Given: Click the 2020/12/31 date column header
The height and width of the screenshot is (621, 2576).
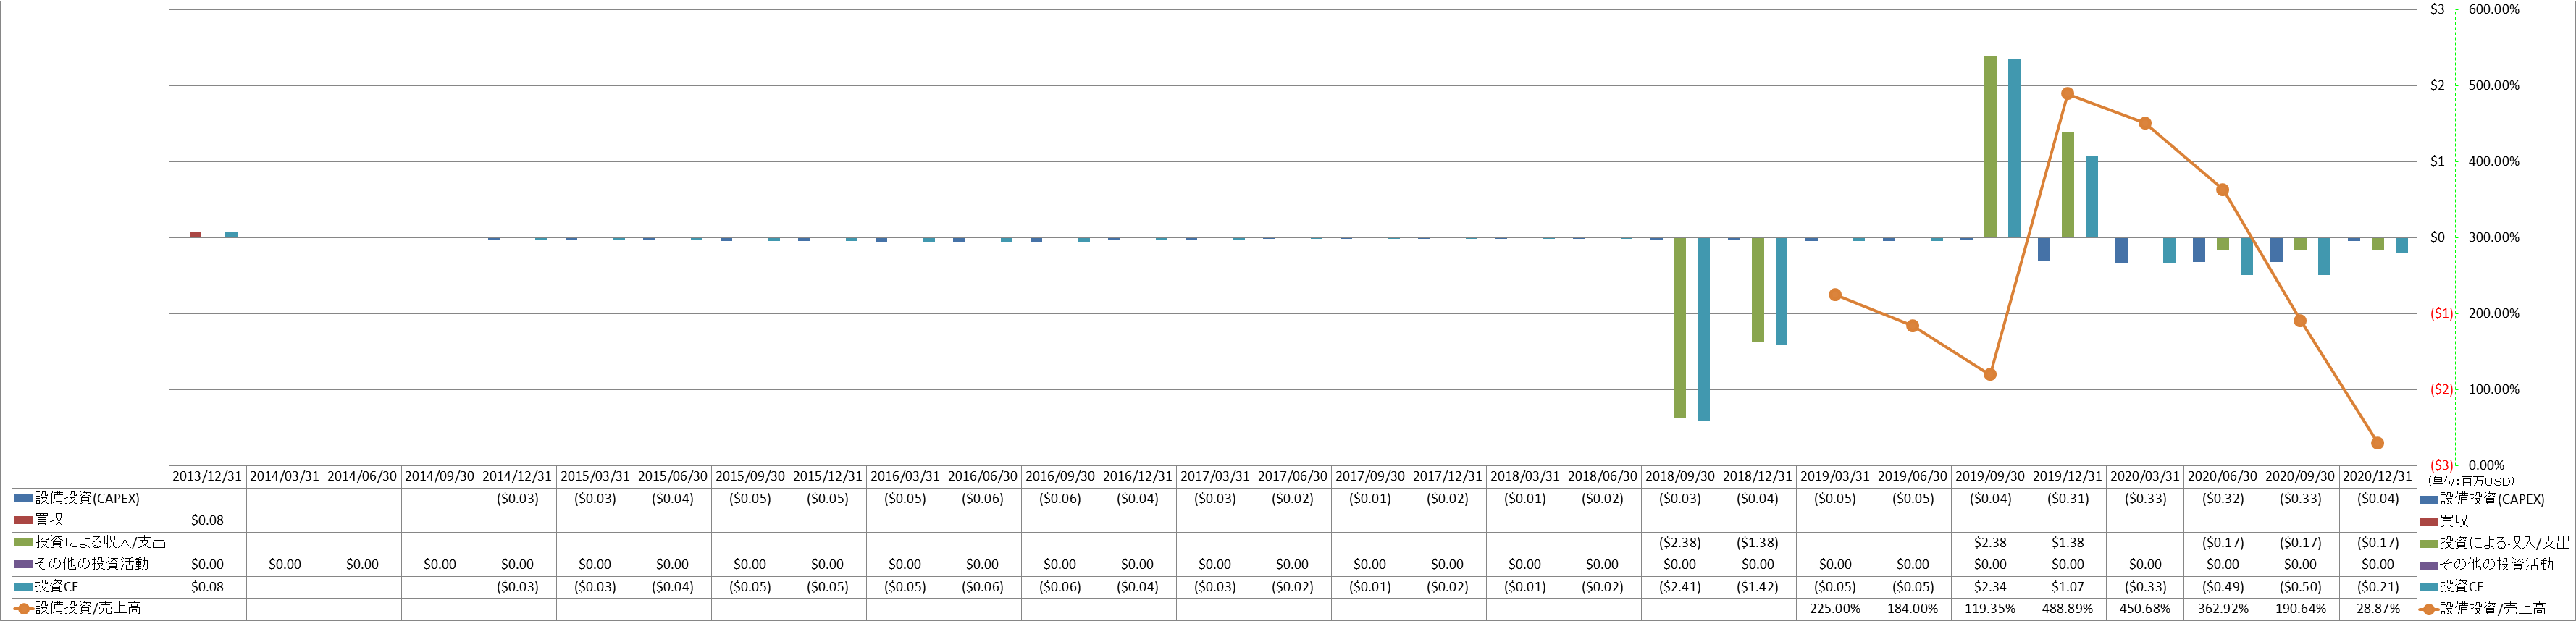Looking at the screenshot, I should (2378, 476).
